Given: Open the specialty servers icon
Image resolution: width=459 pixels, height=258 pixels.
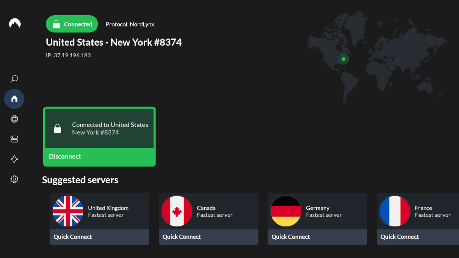Looking at the screenshot, I should tap(14, 139).
